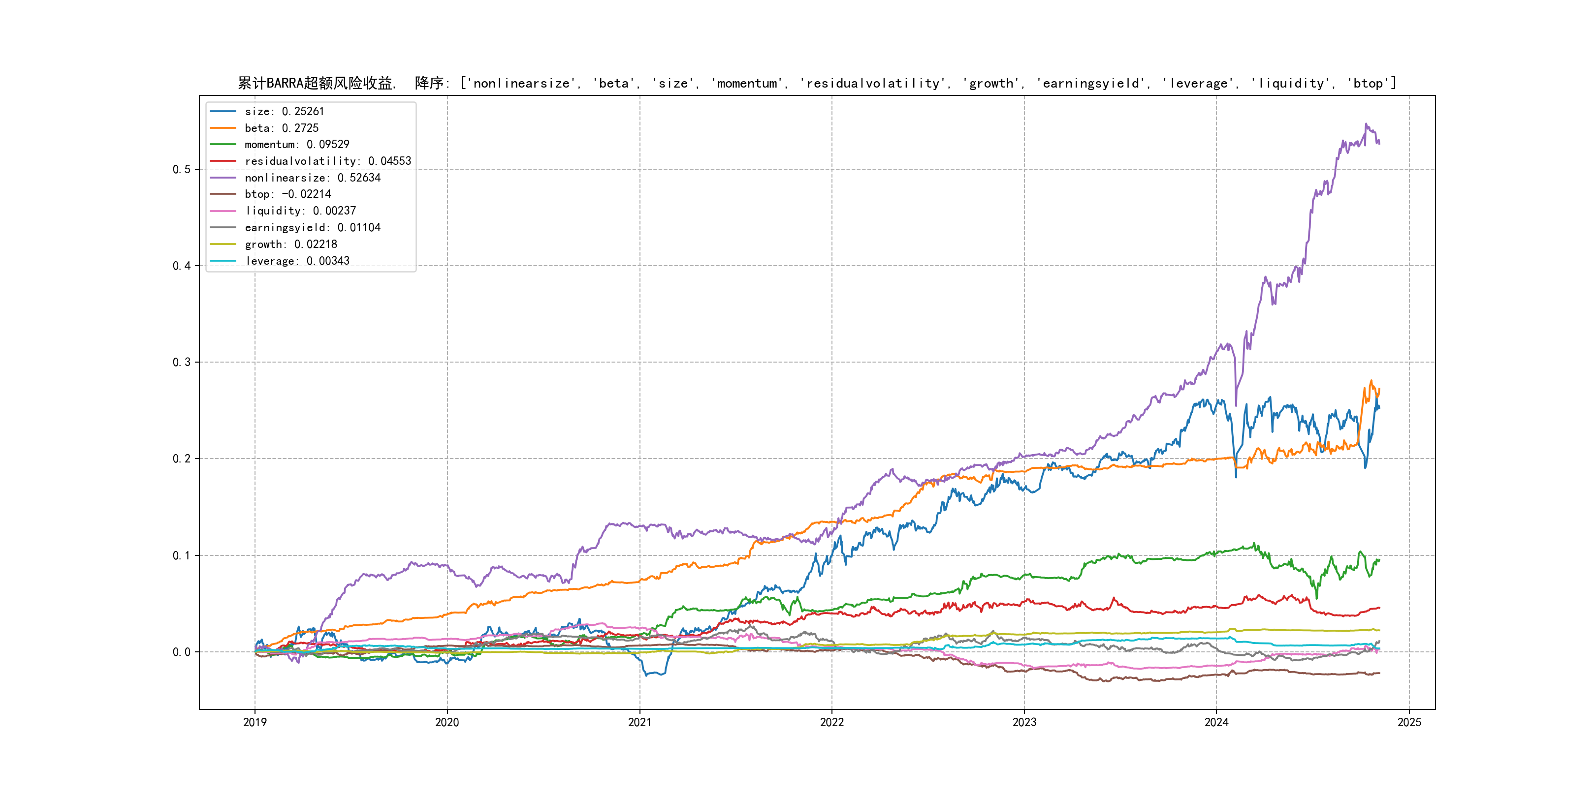Click the 0.0 y-axis tick label
The image size is (1595, 797).
(x=182, y=652)
